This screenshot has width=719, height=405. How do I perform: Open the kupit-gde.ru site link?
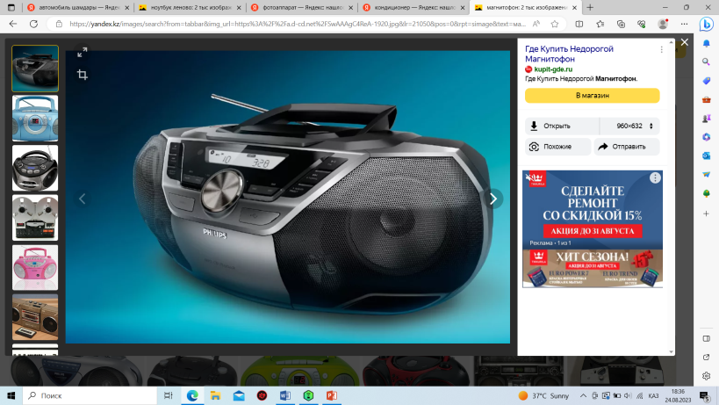(x=553, y=69)
